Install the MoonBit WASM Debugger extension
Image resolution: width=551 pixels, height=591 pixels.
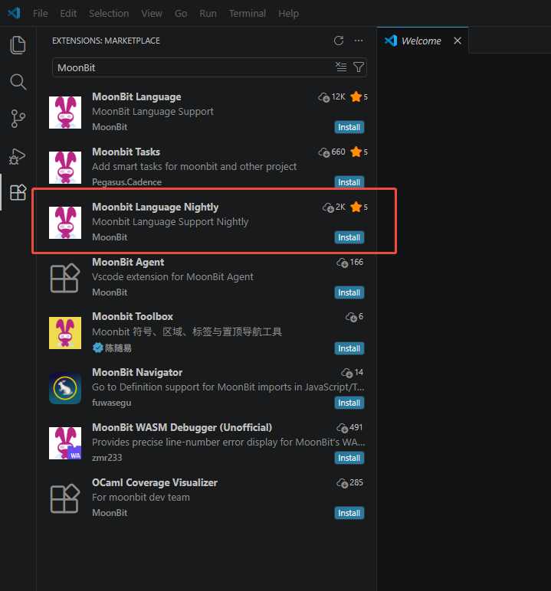point(349,458)
